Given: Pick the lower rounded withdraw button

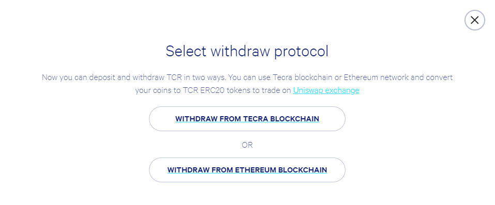Looking at the screenshot, I should (247, 170).
